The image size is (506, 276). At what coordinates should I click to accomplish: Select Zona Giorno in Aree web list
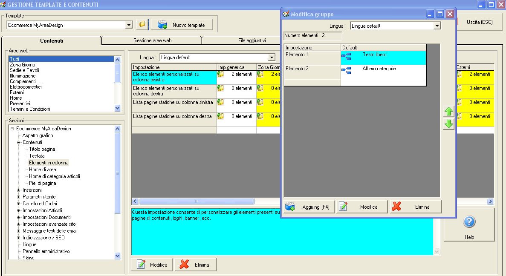tap(22, 64)
